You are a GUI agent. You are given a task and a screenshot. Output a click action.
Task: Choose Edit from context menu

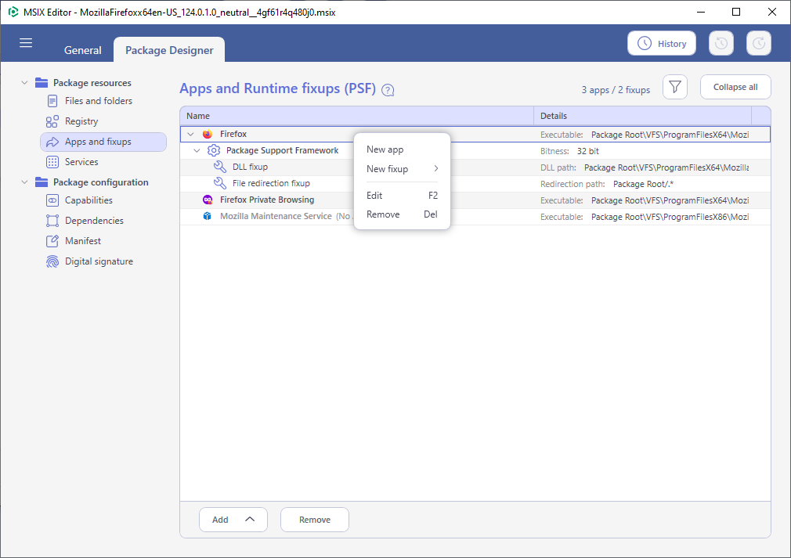[402, 195]
